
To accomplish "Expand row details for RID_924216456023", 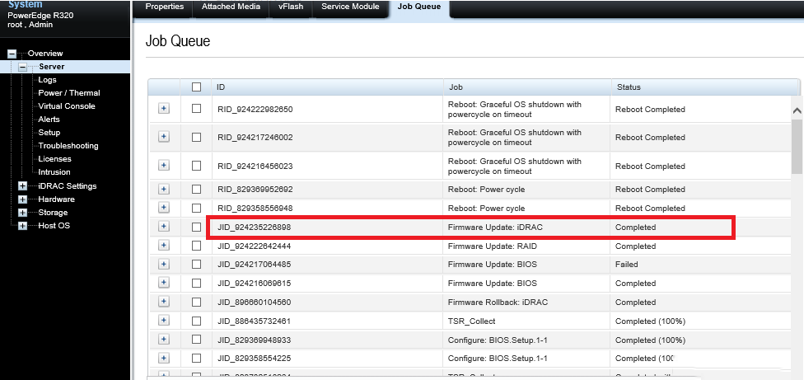I will 164,165.
